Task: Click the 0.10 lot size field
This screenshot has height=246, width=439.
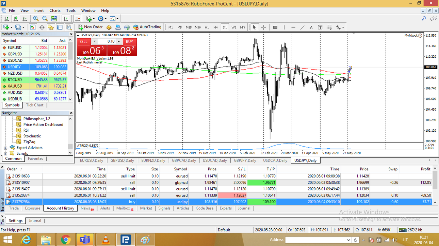Action: [107, 41]
